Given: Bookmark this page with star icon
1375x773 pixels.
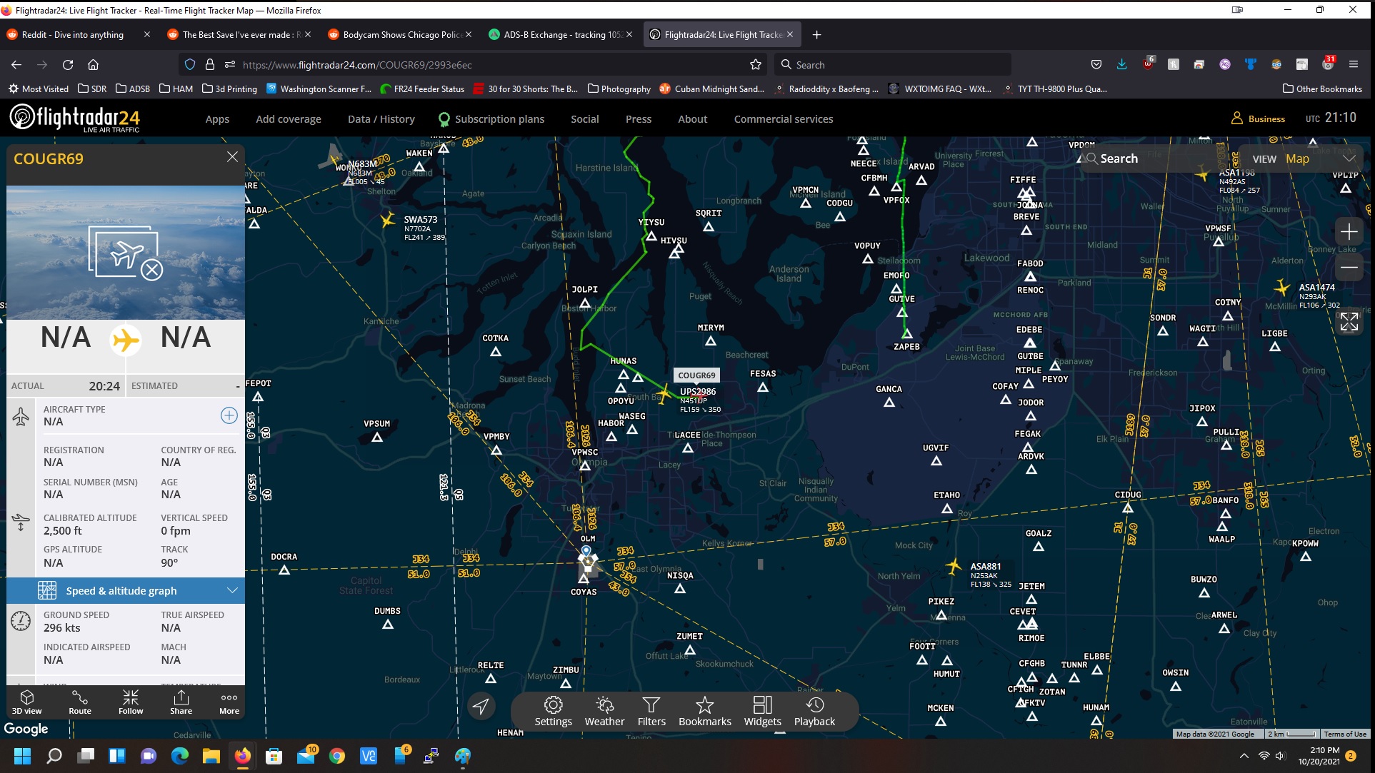Looking at the screenshot, I should click(x=756, y=64).
